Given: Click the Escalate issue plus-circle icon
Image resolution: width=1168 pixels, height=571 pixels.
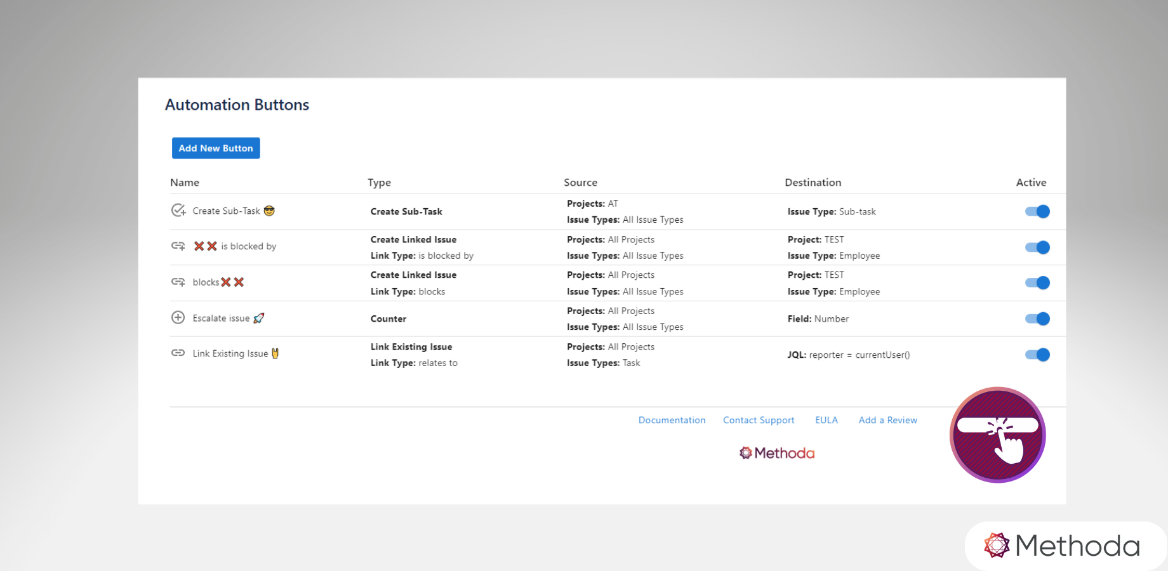Looking at the screenshot, I should pos(178,318).
